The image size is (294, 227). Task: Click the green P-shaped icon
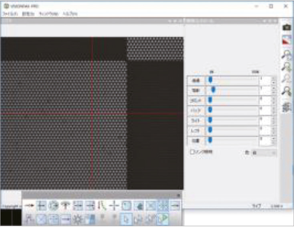(163, 219)
